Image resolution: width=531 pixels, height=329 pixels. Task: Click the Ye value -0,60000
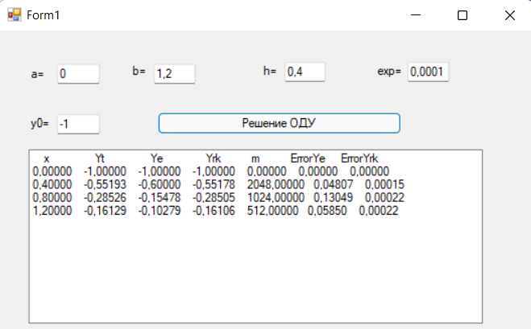click(160, 185)
